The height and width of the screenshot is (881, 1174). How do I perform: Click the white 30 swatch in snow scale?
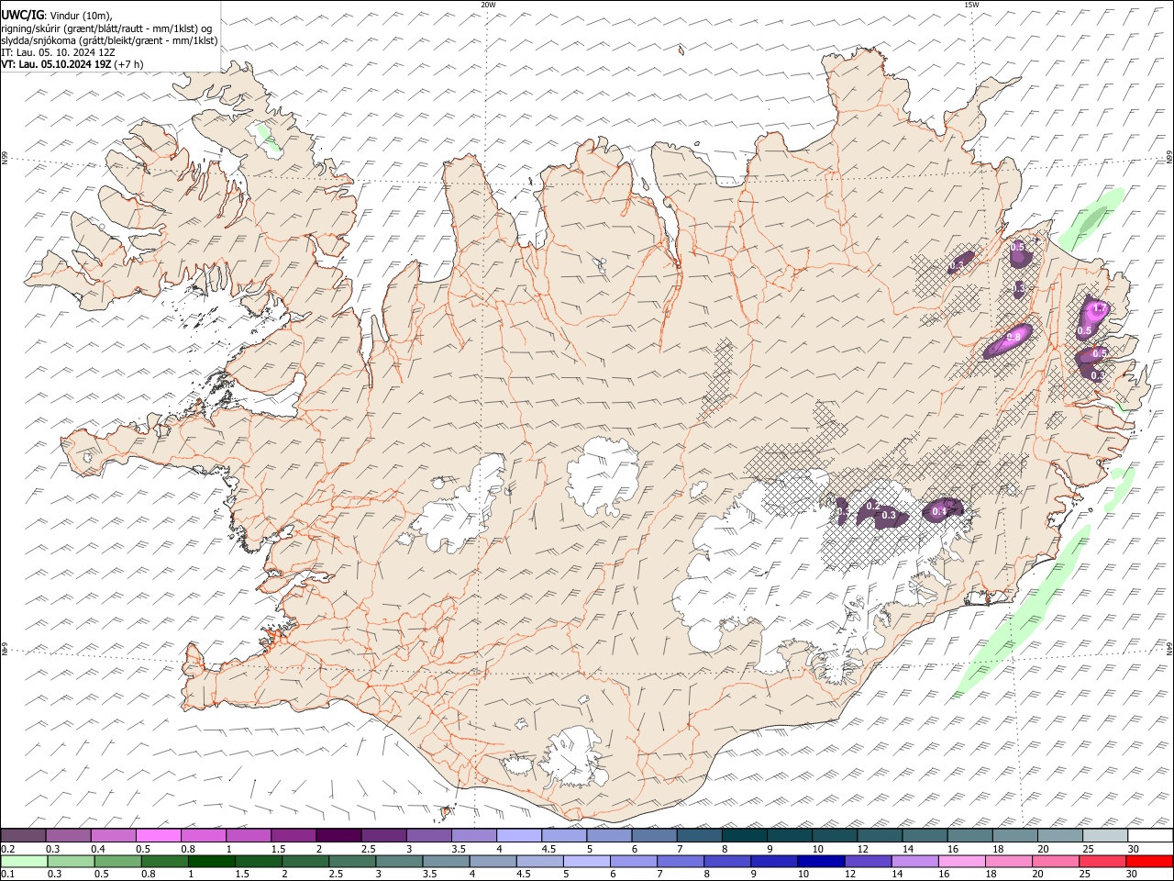click(x=1150, y=836)
